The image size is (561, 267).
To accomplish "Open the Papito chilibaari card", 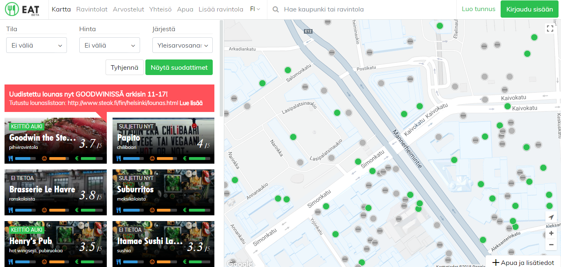I will point(163,141).
